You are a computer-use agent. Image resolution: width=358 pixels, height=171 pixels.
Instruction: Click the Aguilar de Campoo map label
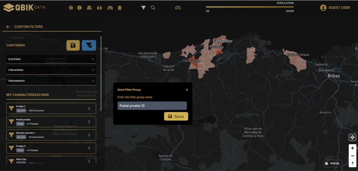[166, 157]
